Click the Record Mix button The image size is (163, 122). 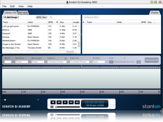[91, 17]
